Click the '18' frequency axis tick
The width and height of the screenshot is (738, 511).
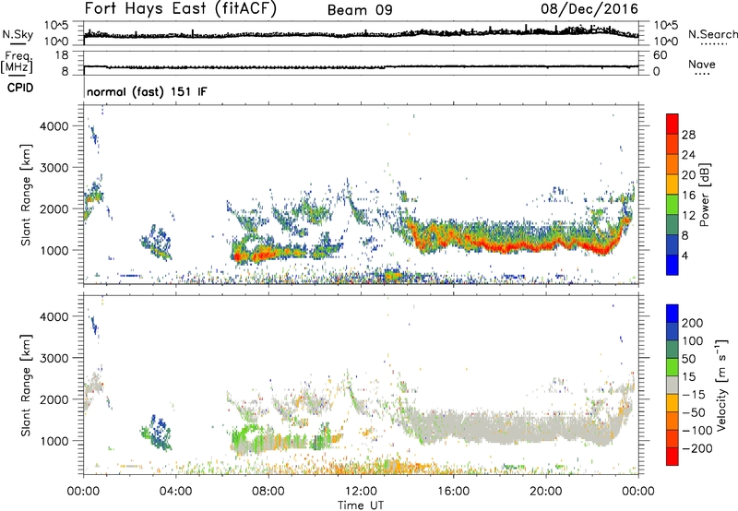(x=62, y=55)
